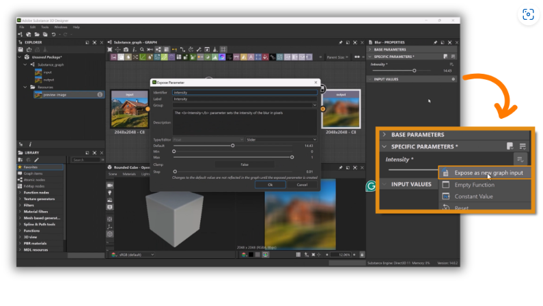
Task: Toggle the Clamp False button
Action: (x=245, y=165)
